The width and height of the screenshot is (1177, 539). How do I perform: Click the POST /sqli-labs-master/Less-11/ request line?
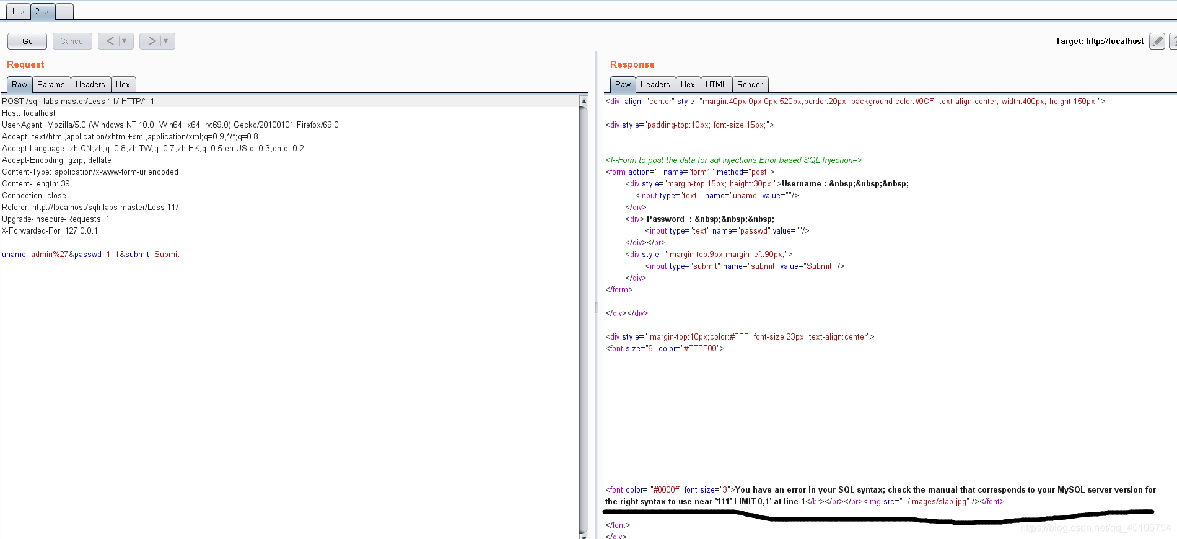coord(78,101)
